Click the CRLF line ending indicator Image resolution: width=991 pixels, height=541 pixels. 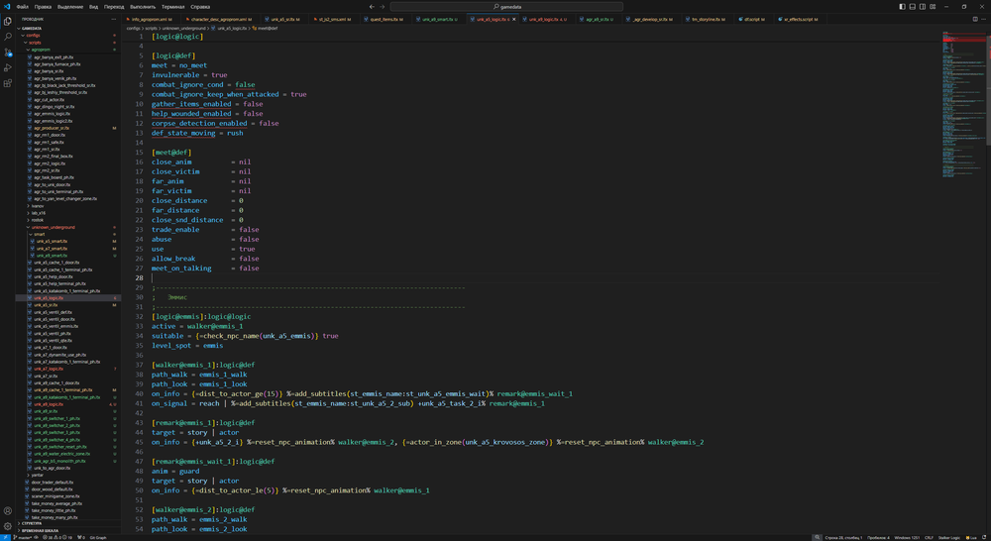coord(929,537)
